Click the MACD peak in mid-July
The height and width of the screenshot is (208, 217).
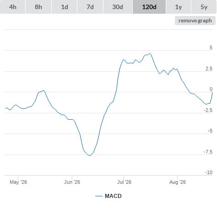[x=150, y=53]
